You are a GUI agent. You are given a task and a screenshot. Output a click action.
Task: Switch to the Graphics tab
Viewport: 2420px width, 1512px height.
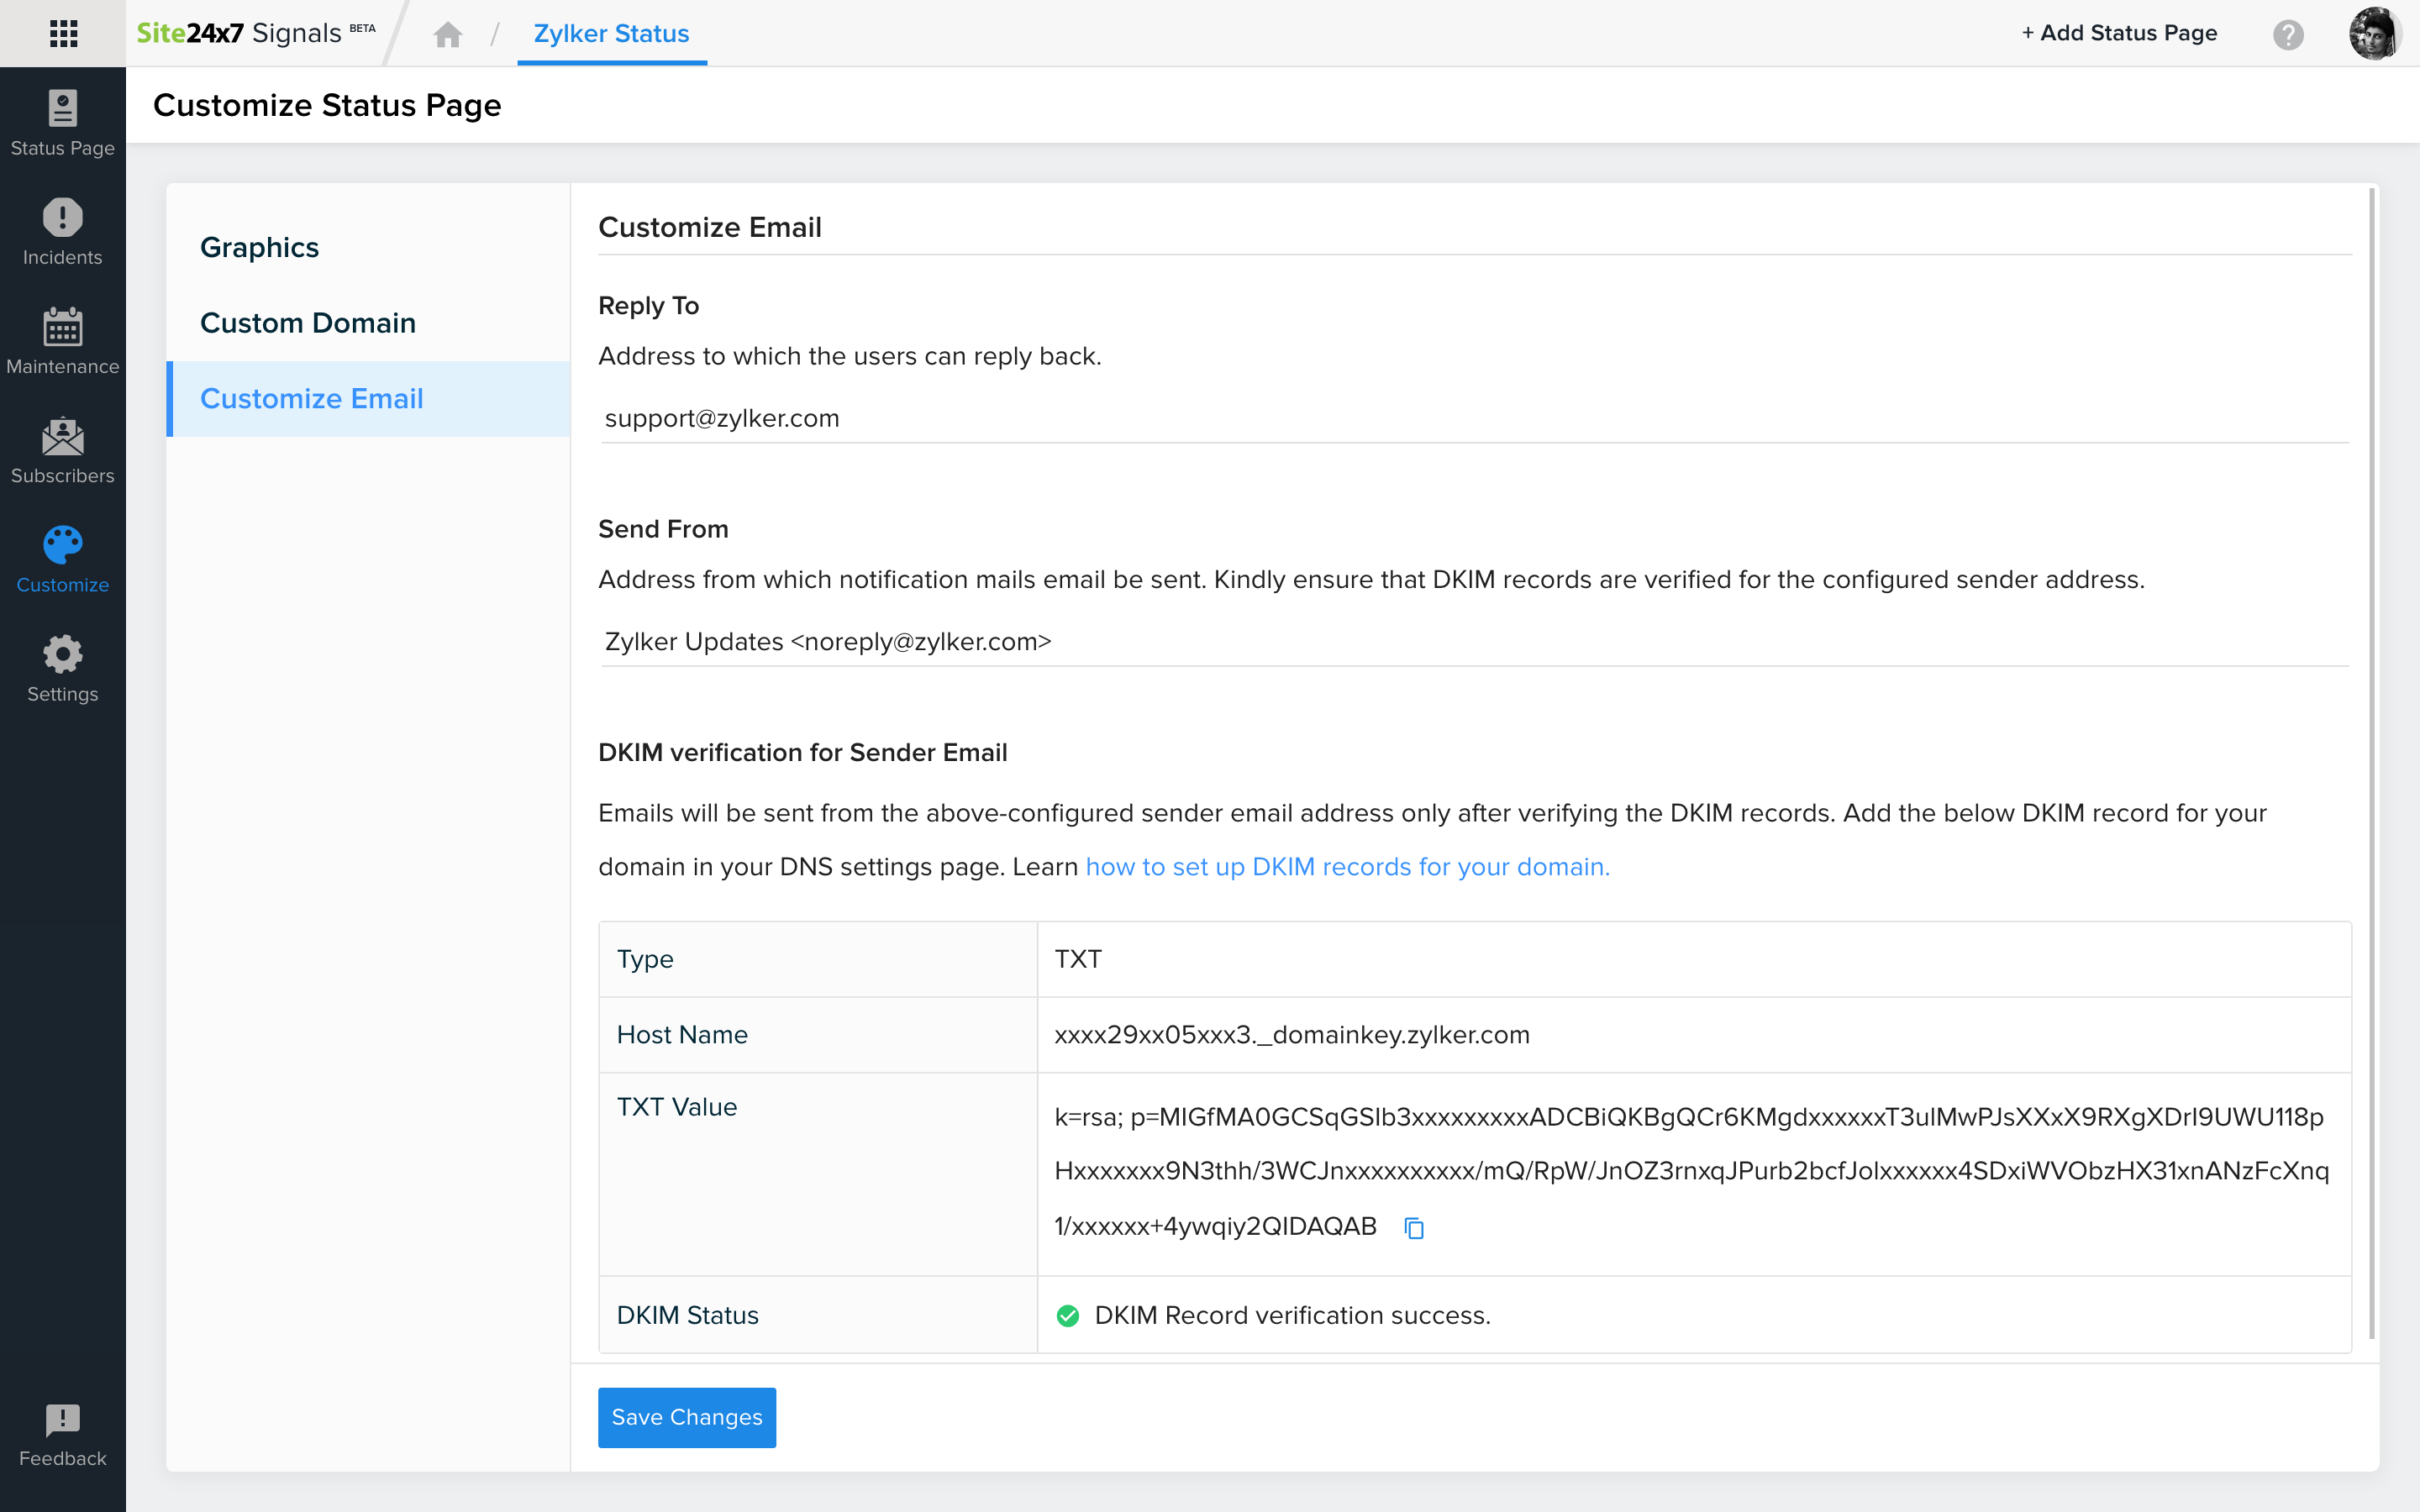click(x=259, y=247)
